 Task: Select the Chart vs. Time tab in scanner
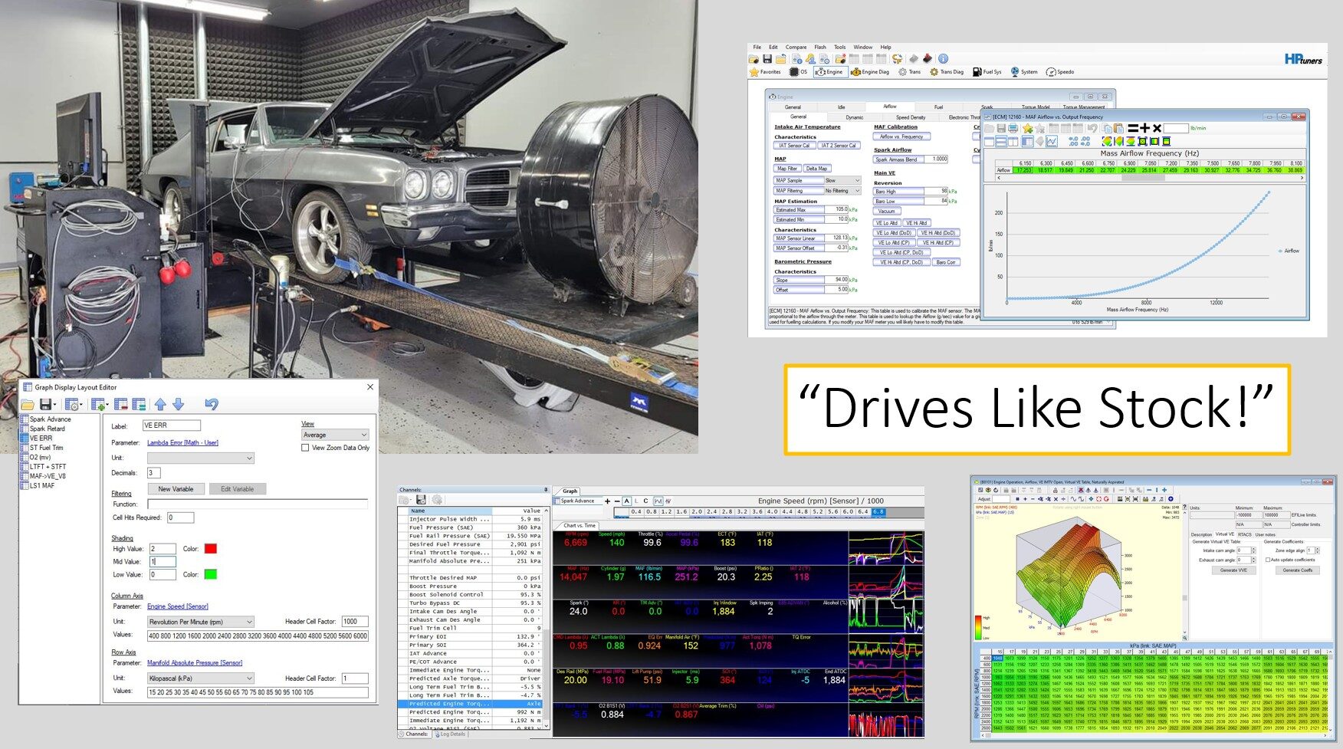click(x=580, y=526)
